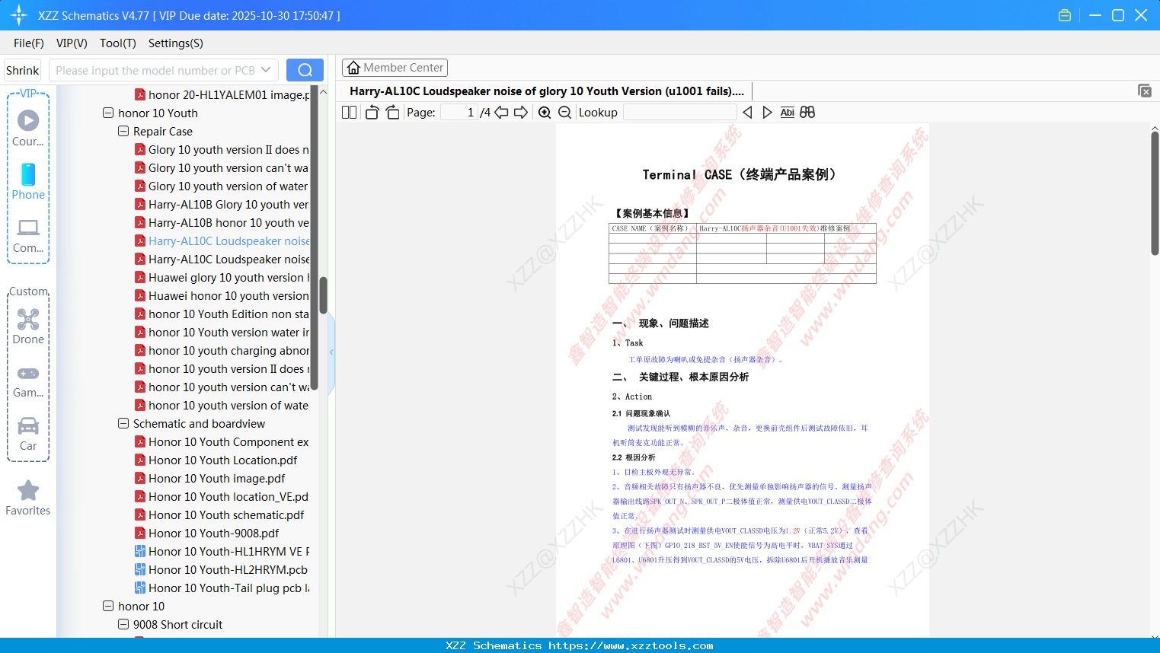The image size is (1160, 653).
Task: Zoom out of the PDF document
Action: pos(565,113)
